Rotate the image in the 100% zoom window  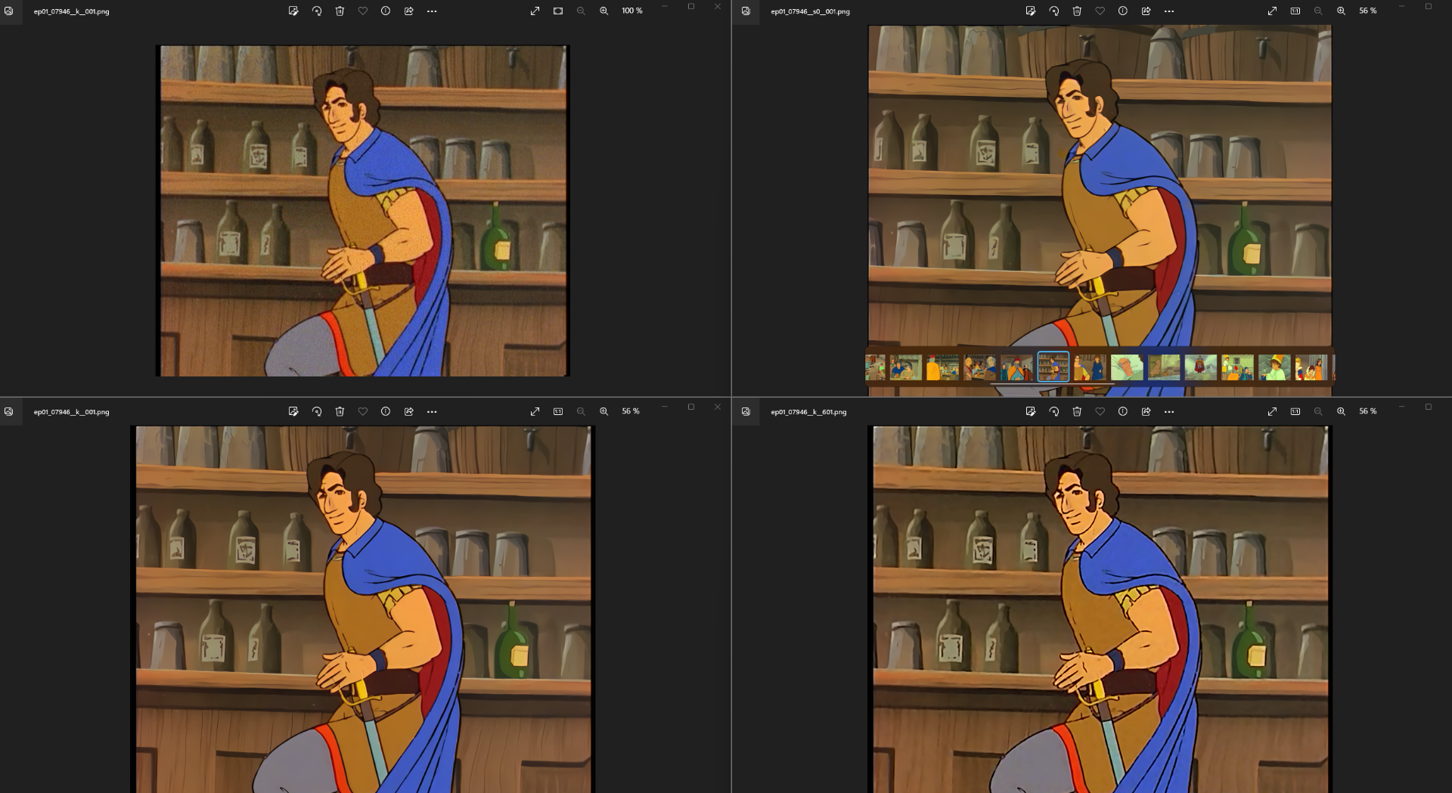pos(317,11)
